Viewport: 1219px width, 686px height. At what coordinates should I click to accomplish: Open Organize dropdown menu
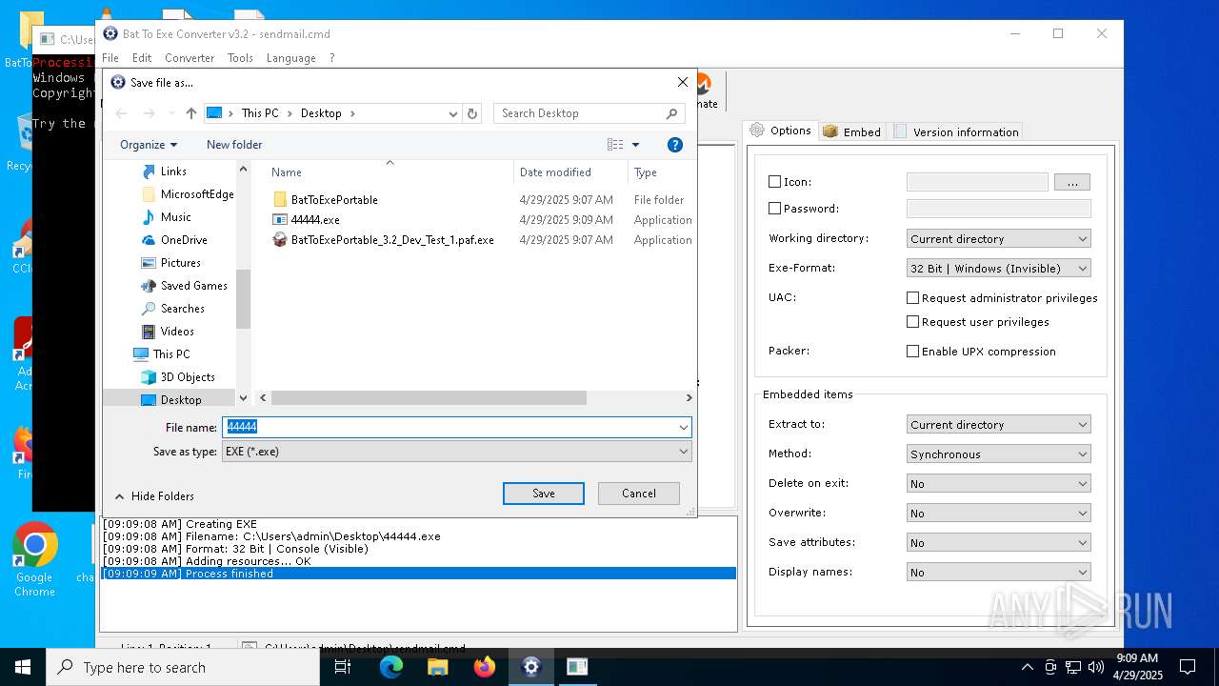click(149, 145)
